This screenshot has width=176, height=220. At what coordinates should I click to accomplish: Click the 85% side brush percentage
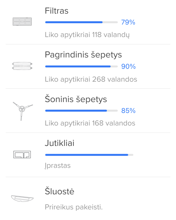point(128,111)
